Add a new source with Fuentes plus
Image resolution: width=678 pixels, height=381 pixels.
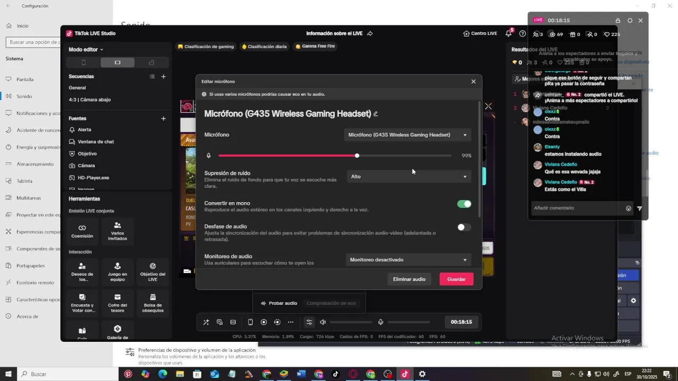click(x=164, y=119)
